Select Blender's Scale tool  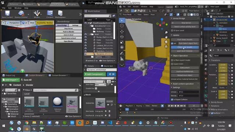click(x=122, y=42)
